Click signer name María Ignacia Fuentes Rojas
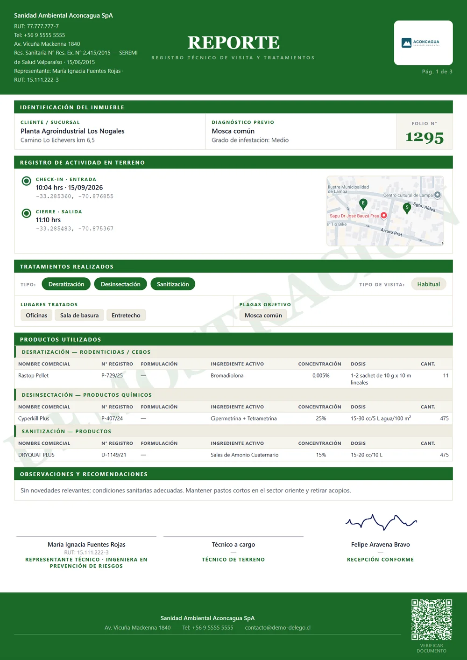 86,545
